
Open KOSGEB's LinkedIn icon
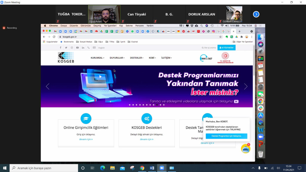click(x=83, y=48)
